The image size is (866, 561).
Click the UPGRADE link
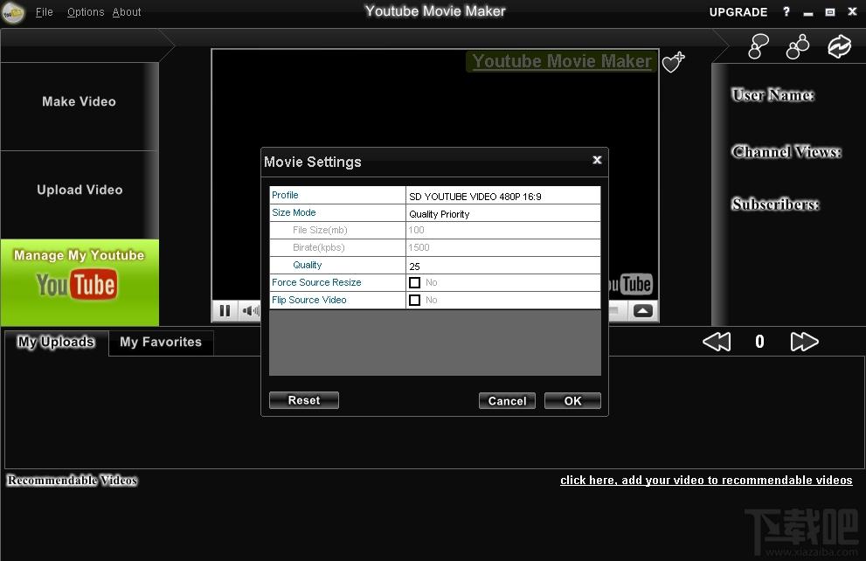(x=738, y=12)
